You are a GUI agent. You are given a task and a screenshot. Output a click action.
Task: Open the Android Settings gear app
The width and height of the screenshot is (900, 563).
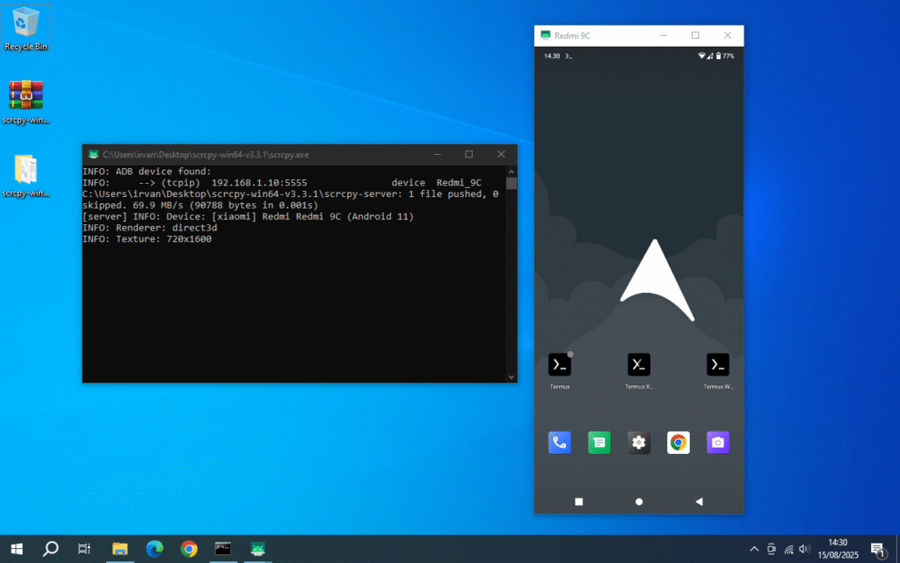point(639,442)
